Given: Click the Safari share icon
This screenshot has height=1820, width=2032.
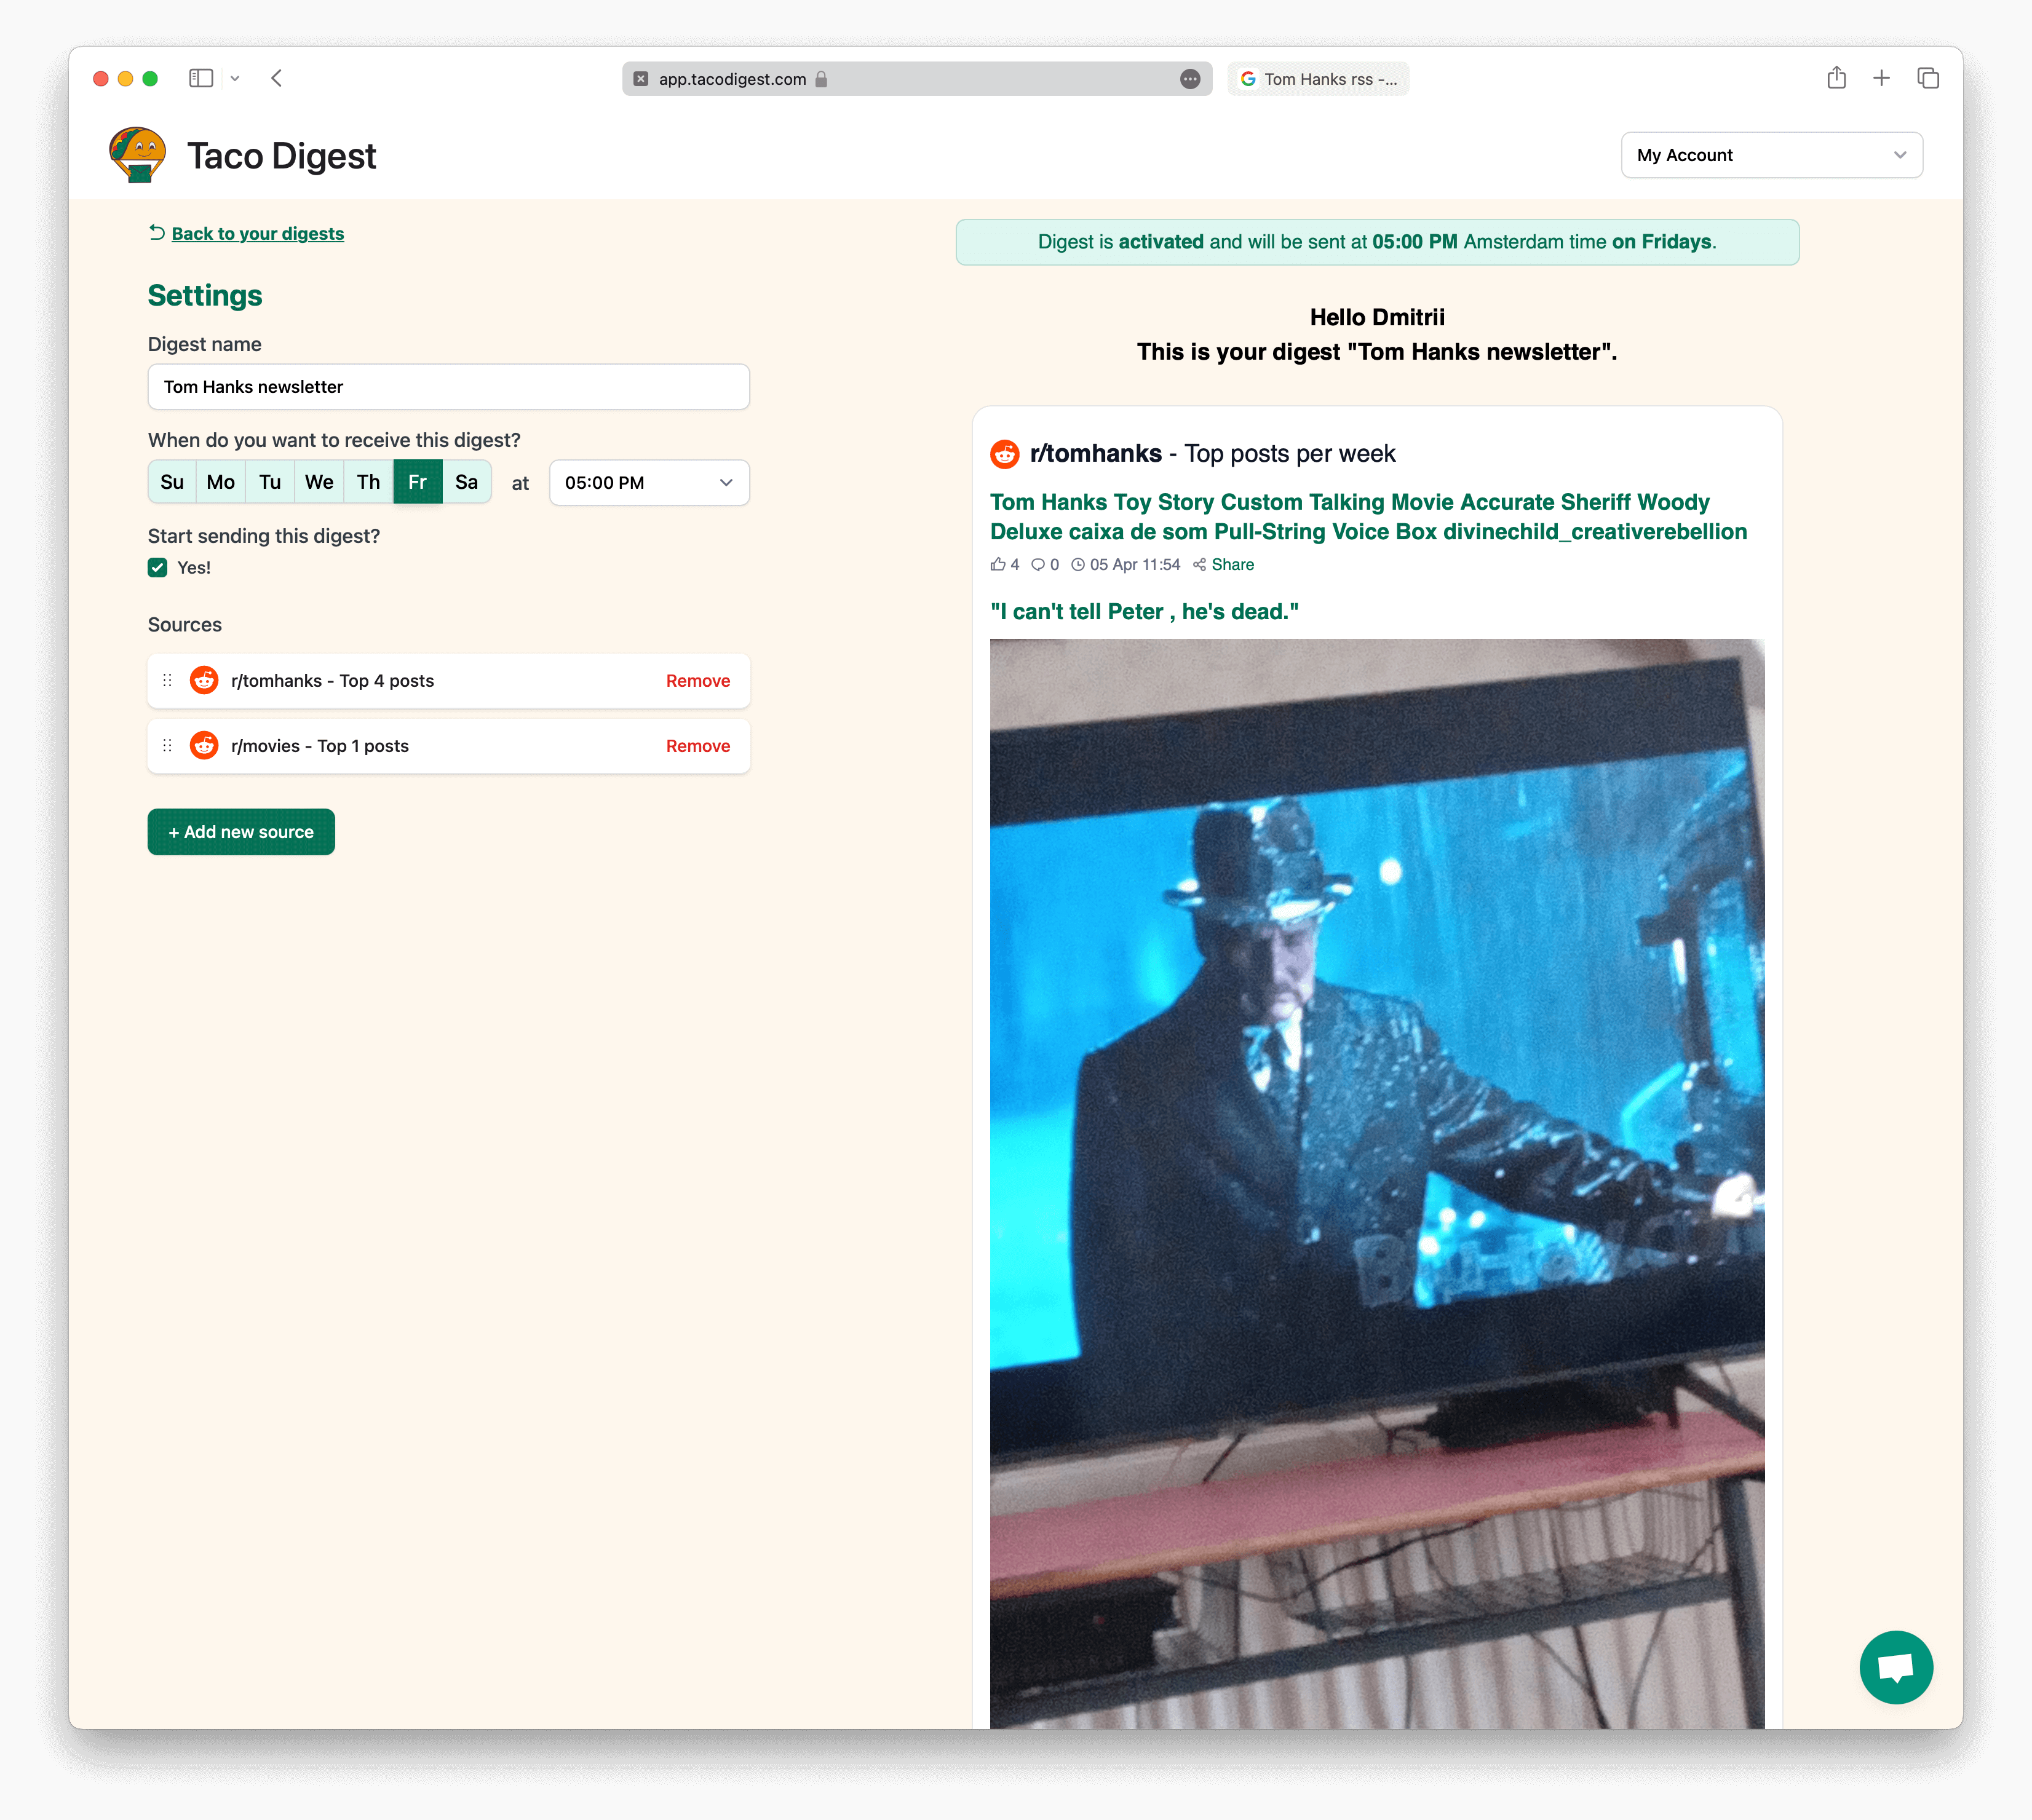Looking at the screenshot, I should point(1836,78).
